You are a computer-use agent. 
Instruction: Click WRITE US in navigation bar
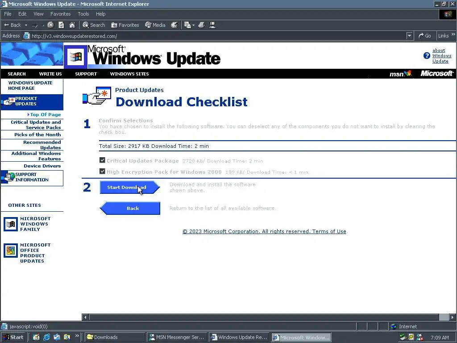tap(50, 74)
